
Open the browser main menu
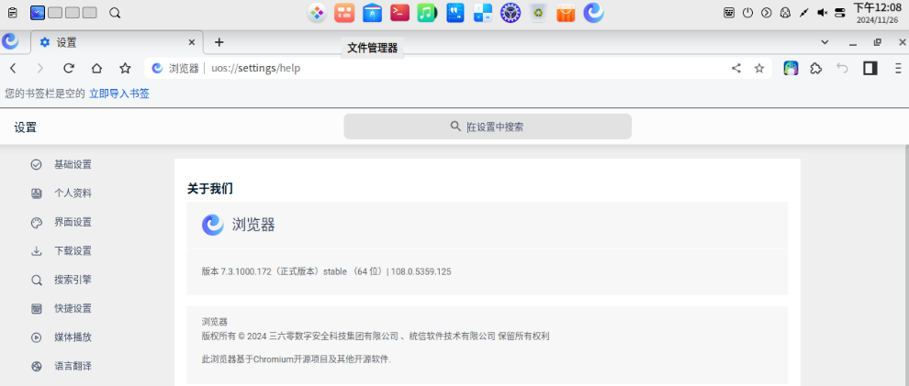click(x=897, y=68)
